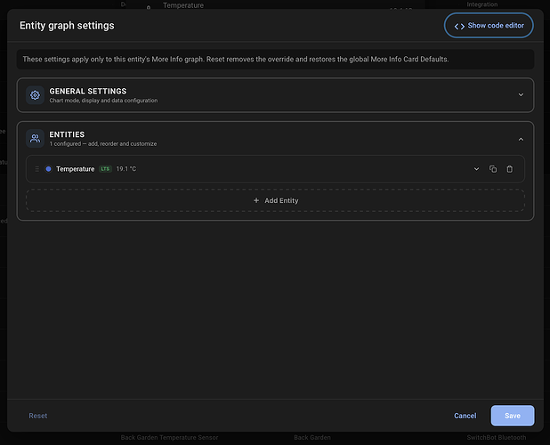Show the code editor

tap(489, 25)
